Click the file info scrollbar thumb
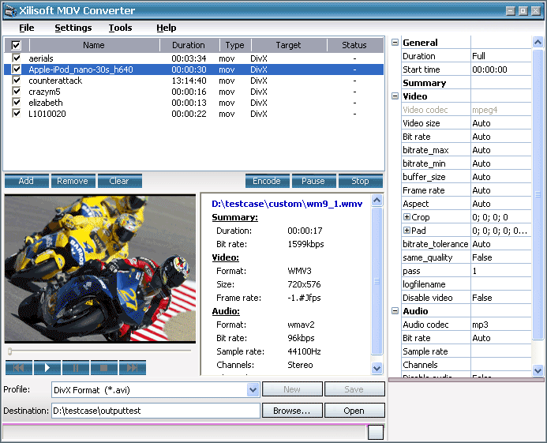Screen dimensions: 547x443 point(377,281)
